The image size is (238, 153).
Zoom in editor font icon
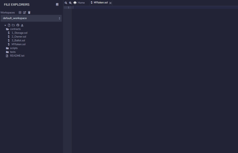(70, 3)
